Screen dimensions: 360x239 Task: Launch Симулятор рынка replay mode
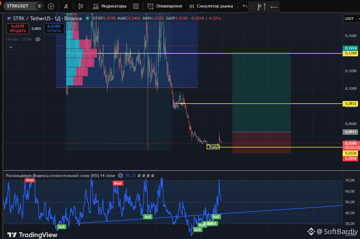(211, 6)
